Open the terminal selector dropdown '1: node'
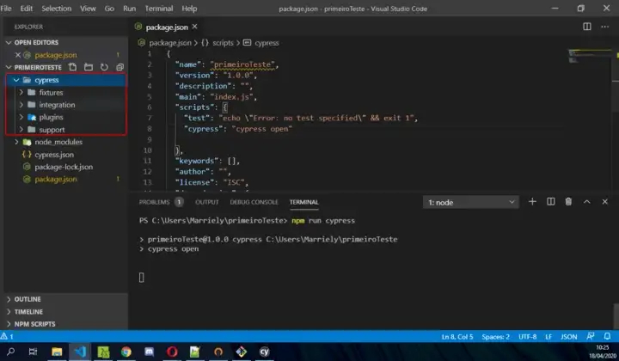The width and height of the screenshot is (619, 361). 471,202
